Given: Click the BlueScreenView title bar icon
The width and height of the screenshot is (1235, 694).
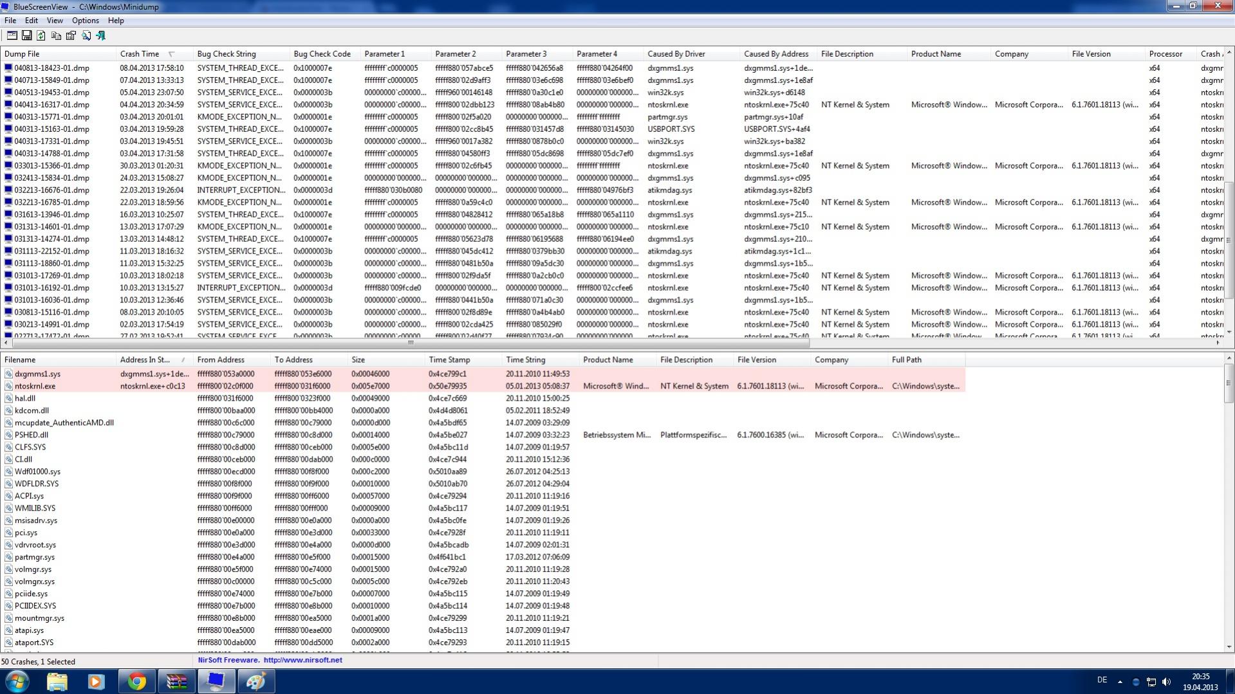Looking at the screenshot, I should pos(6,6).
